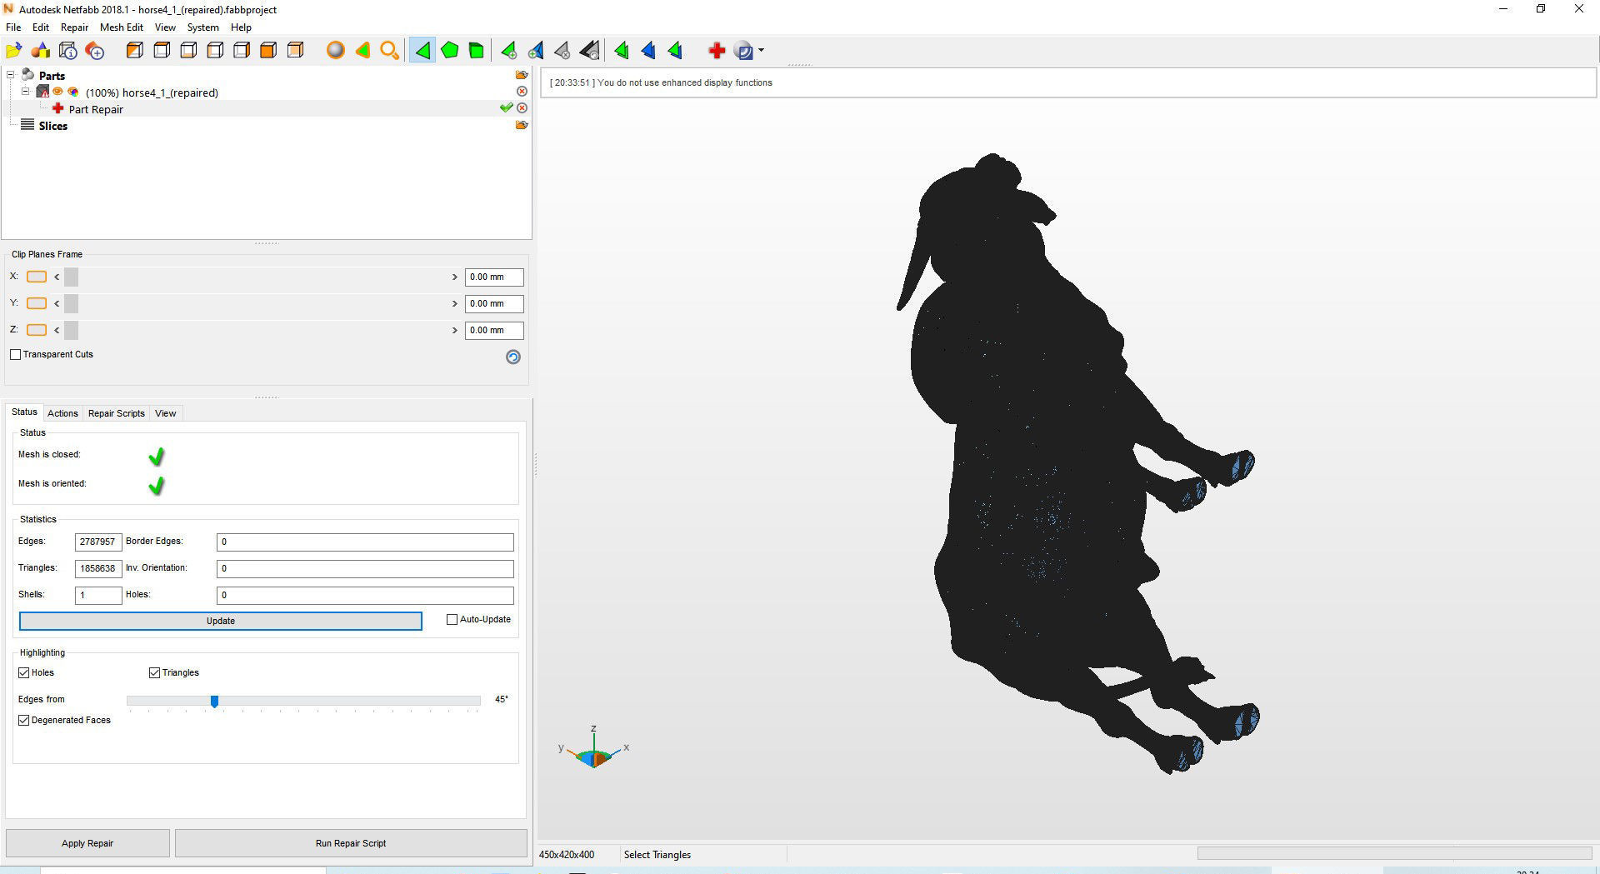Uncheck the Degenerated Faces checkbox
Viewport: 1600px width, 874px height.
pyautogui.click(x=23, y=720)
